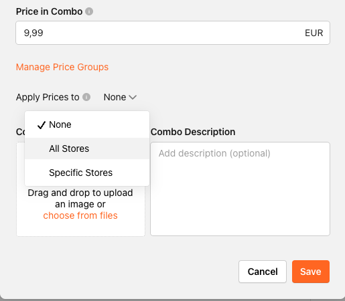Click the Drag and drop to upload text
The width and height of the screenshot is (345, 301).
point(80,193)
